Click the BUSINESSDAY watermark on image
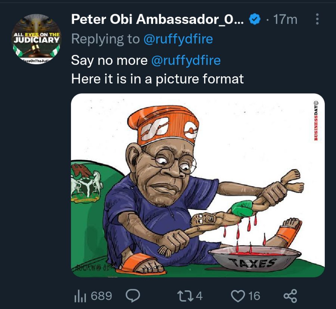This screenshot has width=336, height=309. pos(316,121)
